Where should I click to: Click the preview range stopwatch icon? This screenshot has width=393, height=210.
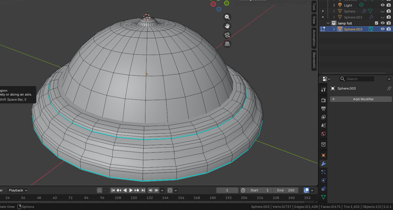(243, 190)
